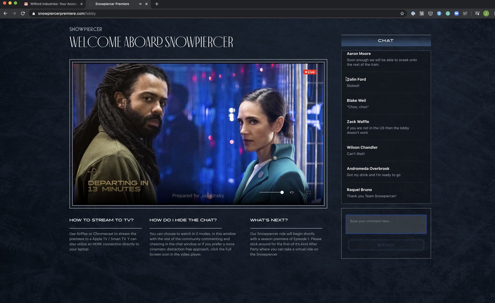Mute the video with the speaker icon
The width and height of the screenshot is (495, 303).
pyautogui.click(x=292, y=192)
